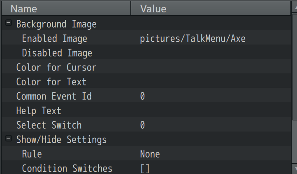Collapse the Show/Hide Settings group
This screenshot has height=174, width=297.
[x=9, y=139]
